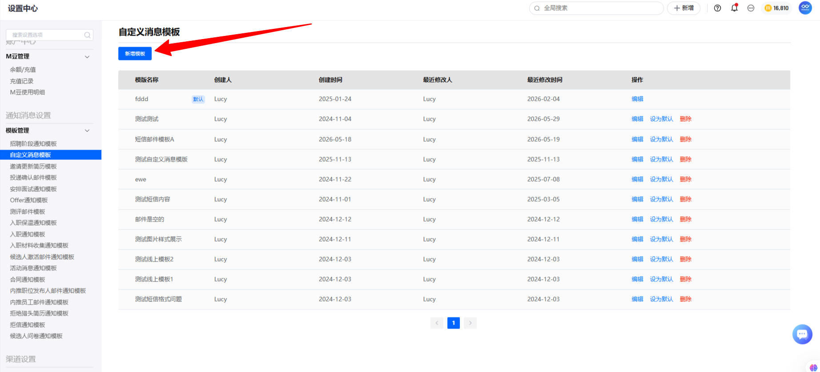Screen dimensions: 820x372
Task: Edit 测试自定义消息模版 template
Action: coord(637,159)
